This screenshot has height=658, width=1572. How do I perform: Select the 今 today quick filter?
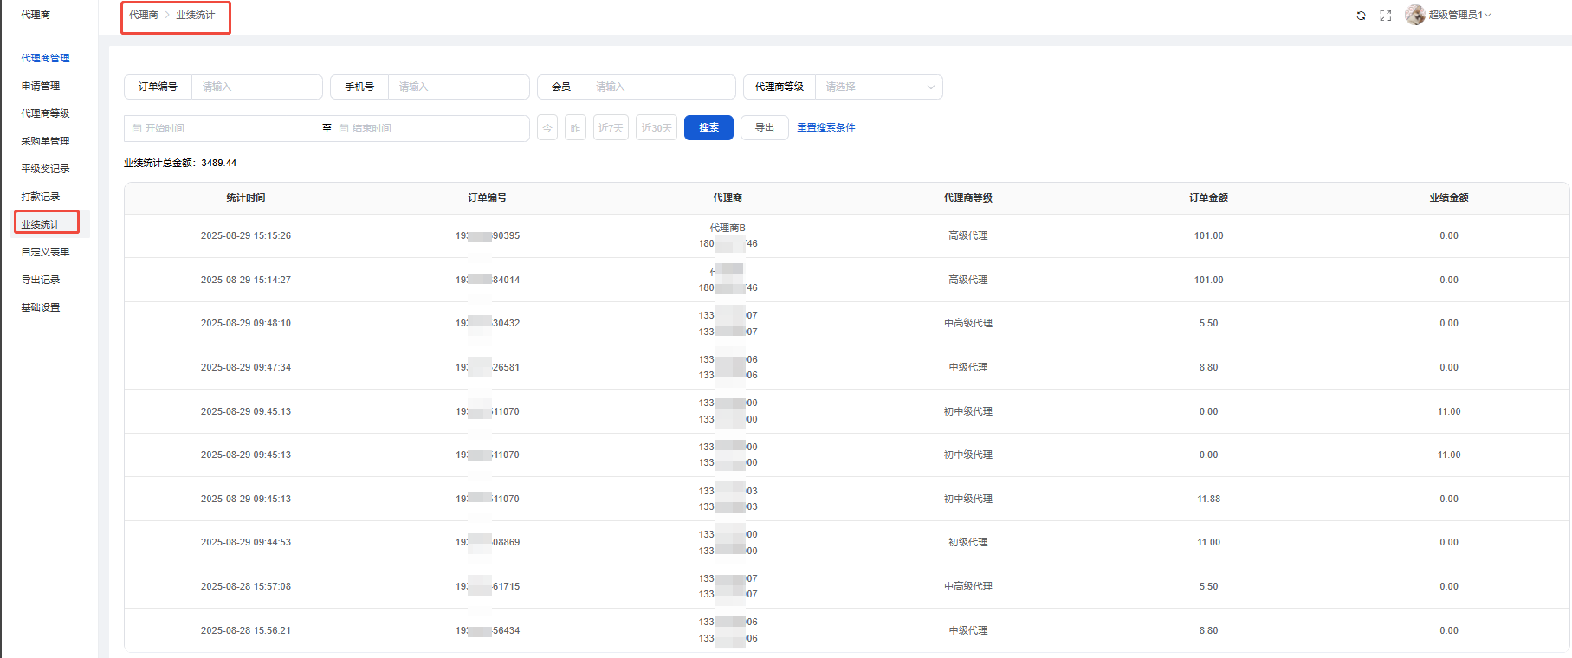point(547,128)
